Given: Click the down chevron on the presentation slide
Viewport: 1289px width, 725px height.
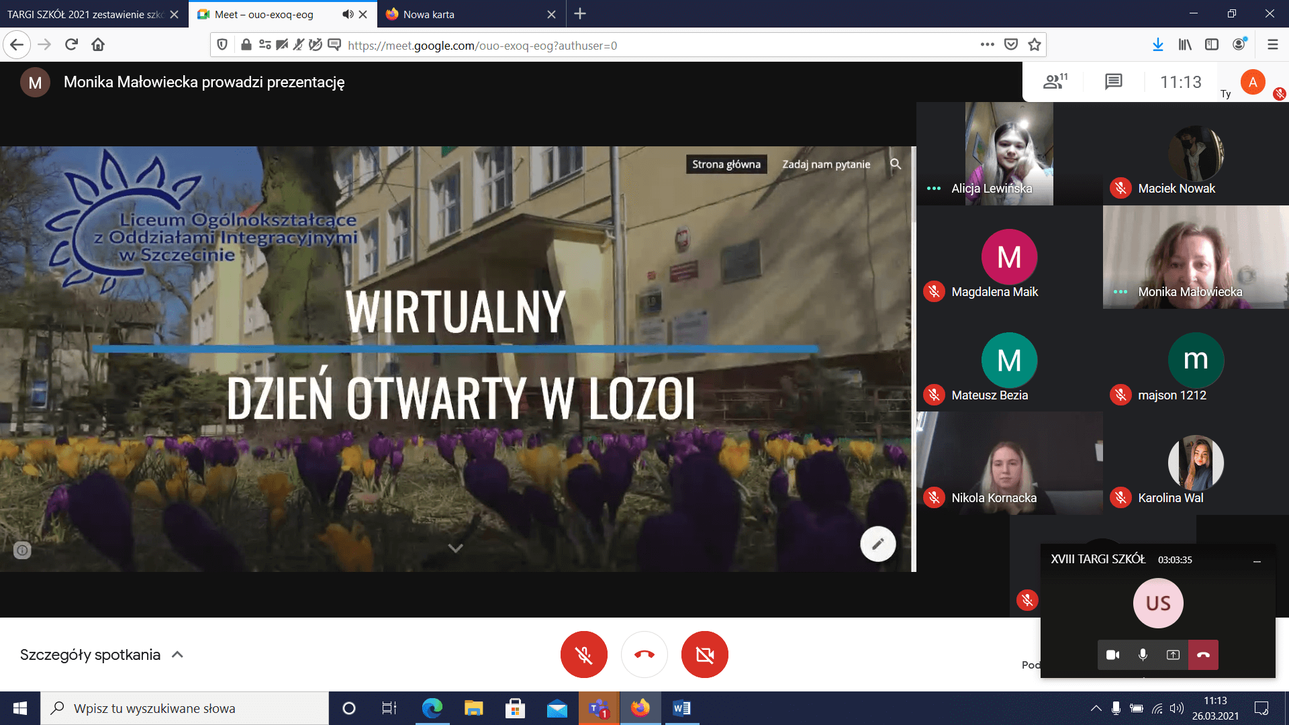Looking at the screenshot, I should pyautogui.click(x=456, y=548).
